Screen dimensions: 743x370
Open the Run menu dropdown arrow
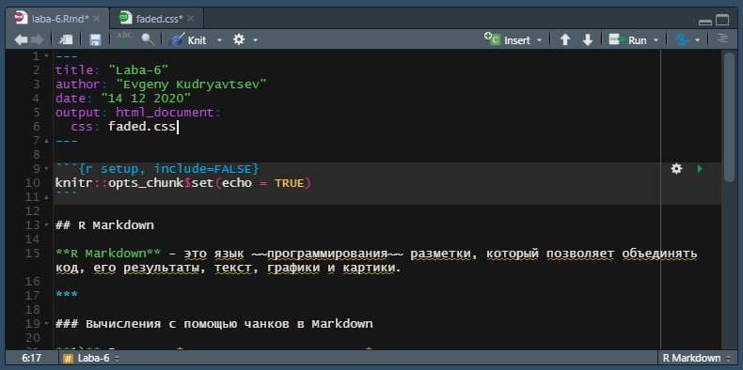(656, 40)
